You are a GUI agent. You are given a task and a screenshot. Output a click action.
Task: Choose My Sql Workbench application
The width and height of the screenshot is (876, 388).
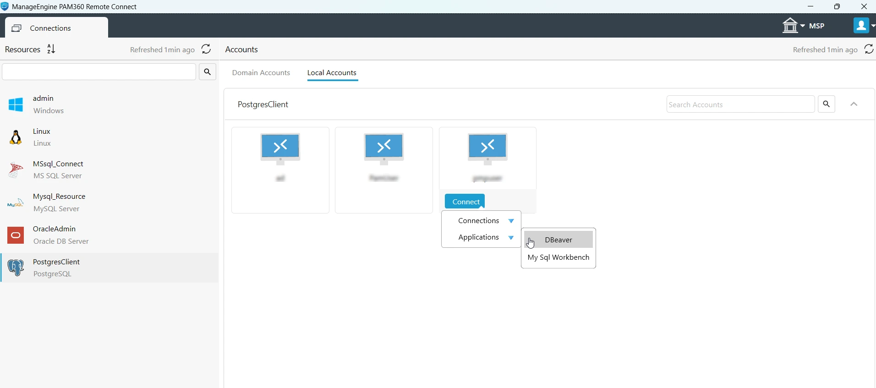tap(558, 257)
